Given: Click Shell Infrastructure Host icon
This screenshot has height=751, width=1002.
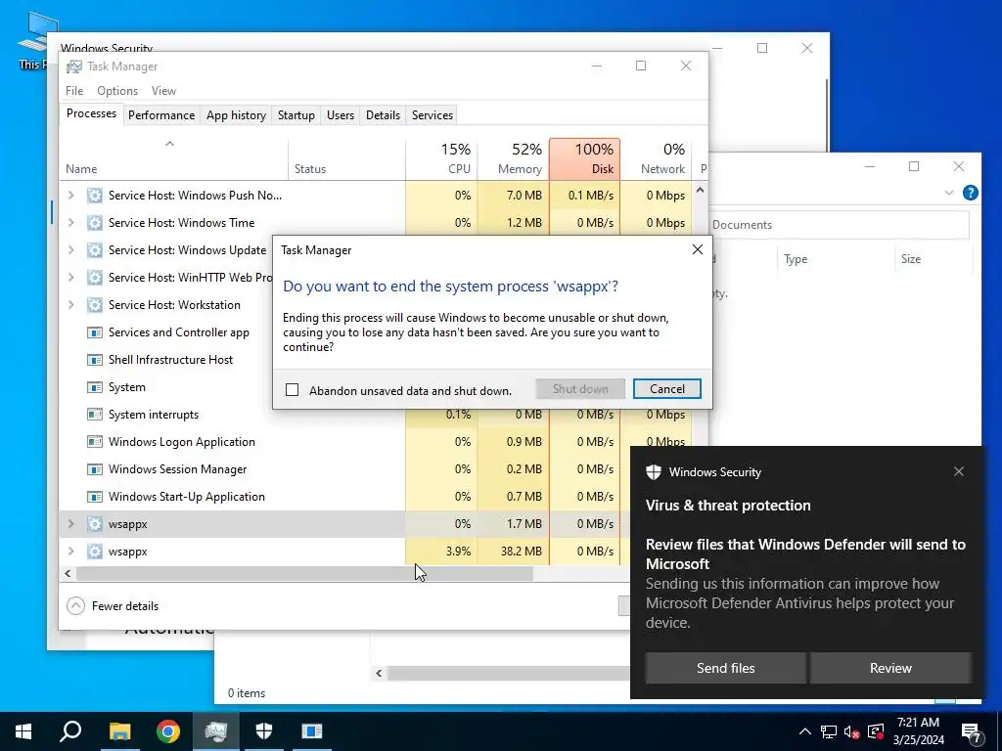Looking at the screenshot, I should pos(95,360).
